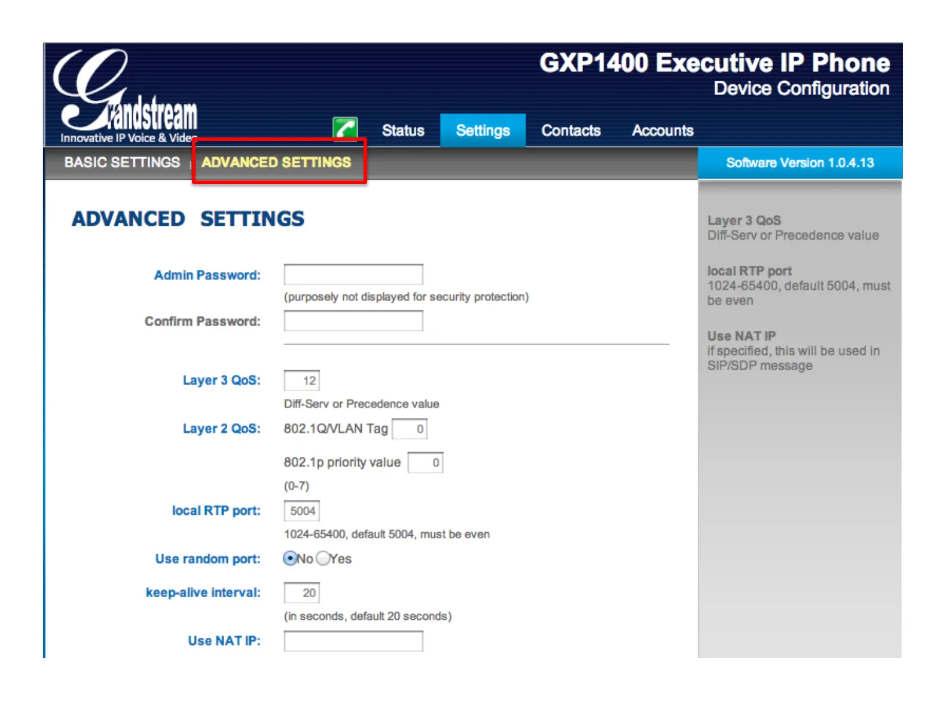946x728 pixels.
Task: Click the Grandstream logo
Action: pos(126,96)
